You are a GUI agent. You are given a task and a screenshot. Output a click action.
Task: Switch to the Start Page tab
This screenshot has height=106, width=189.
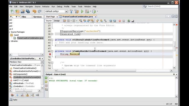50,17
